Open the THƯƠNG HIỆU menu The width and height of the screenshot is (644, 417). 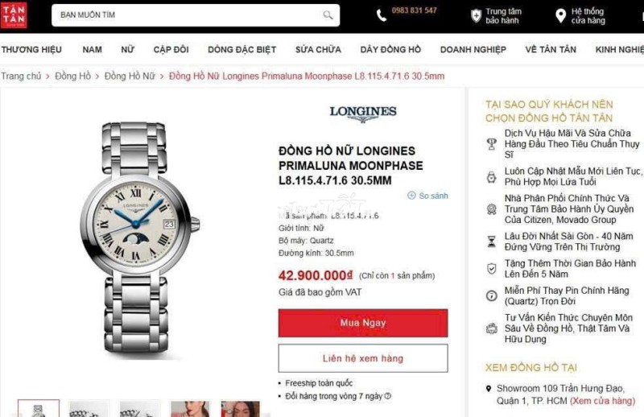31,50
